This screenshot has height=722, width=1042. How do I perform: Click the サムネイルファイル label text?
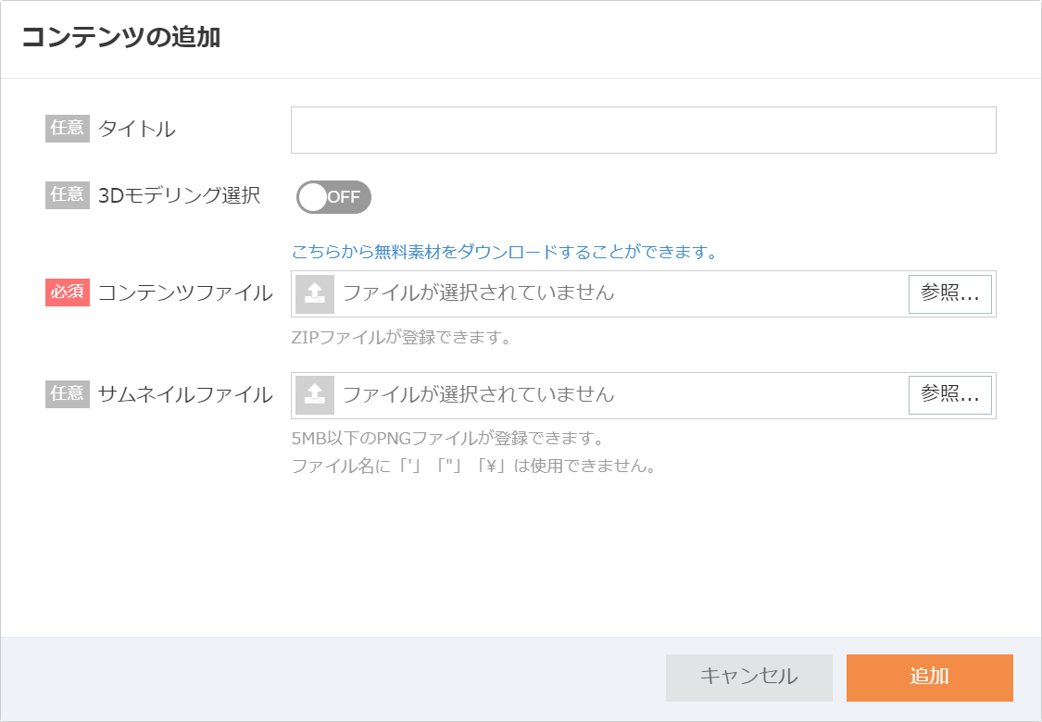point(185,395)
